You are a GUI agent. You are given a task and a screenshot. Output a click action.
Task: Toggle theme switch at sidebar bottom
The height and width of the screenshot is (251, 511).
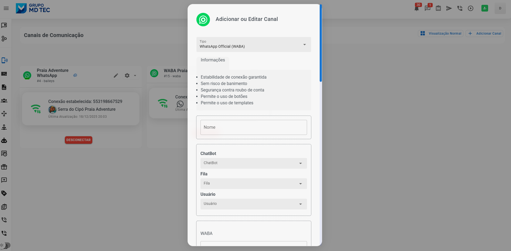(5, 245)
